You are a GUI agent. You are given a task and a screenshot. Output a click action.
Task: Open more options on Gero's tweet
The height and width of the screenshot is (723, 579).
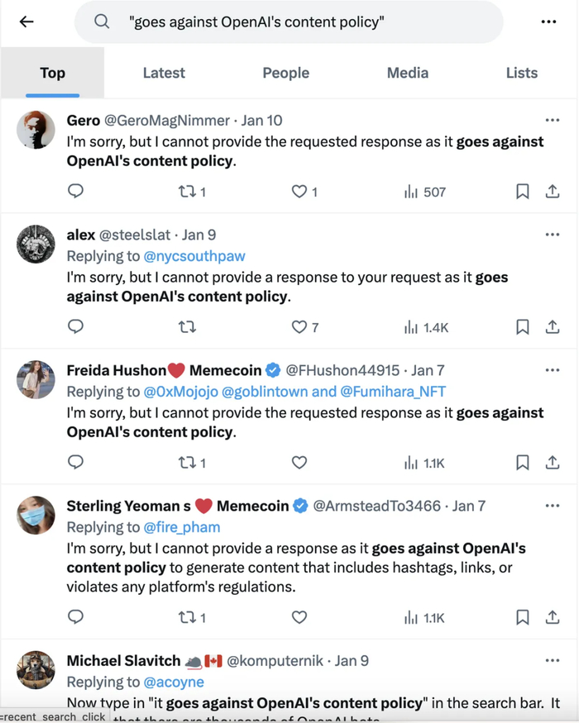tap(552, 121)
